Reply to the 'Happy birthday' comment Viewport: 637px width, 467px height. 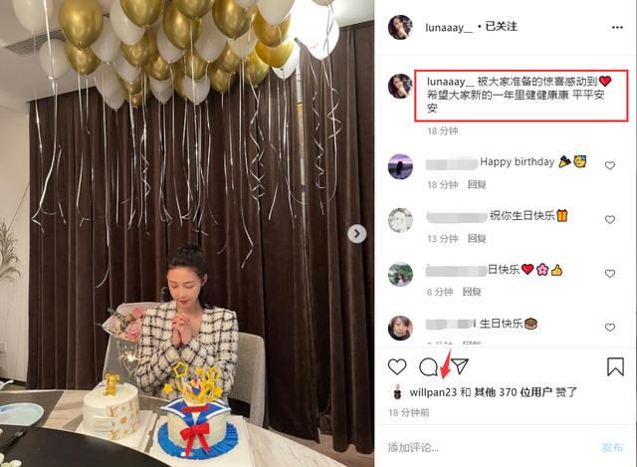click(x=477, y=185)
